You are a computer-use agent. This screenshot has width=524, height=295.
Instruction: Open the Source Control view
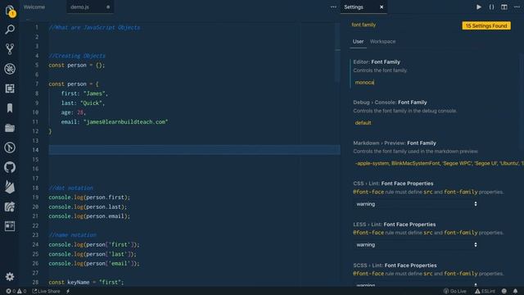pos(10,49)
